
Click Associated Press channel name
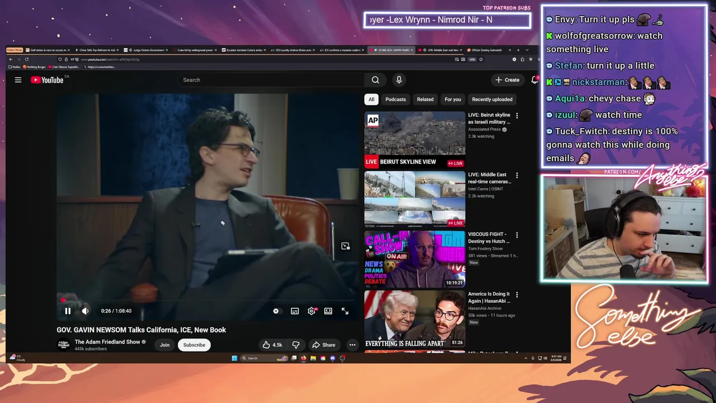click(484, 129)
